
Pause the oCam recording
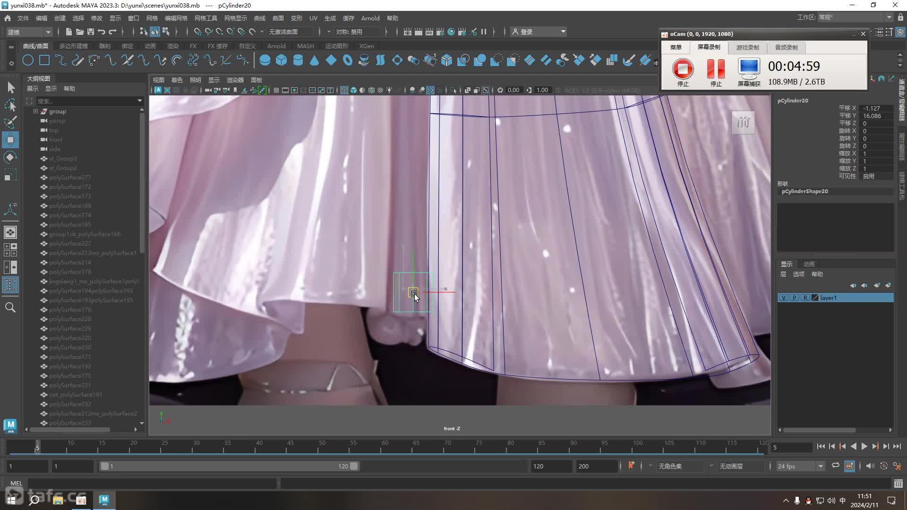[716, 72]
